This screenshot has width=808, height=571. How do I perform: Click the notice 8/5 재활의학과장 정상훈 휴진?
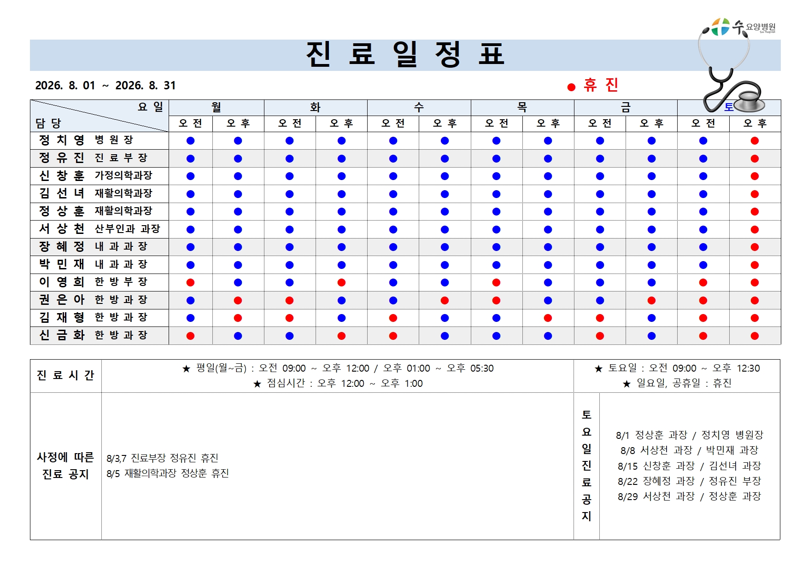(168, 473)
